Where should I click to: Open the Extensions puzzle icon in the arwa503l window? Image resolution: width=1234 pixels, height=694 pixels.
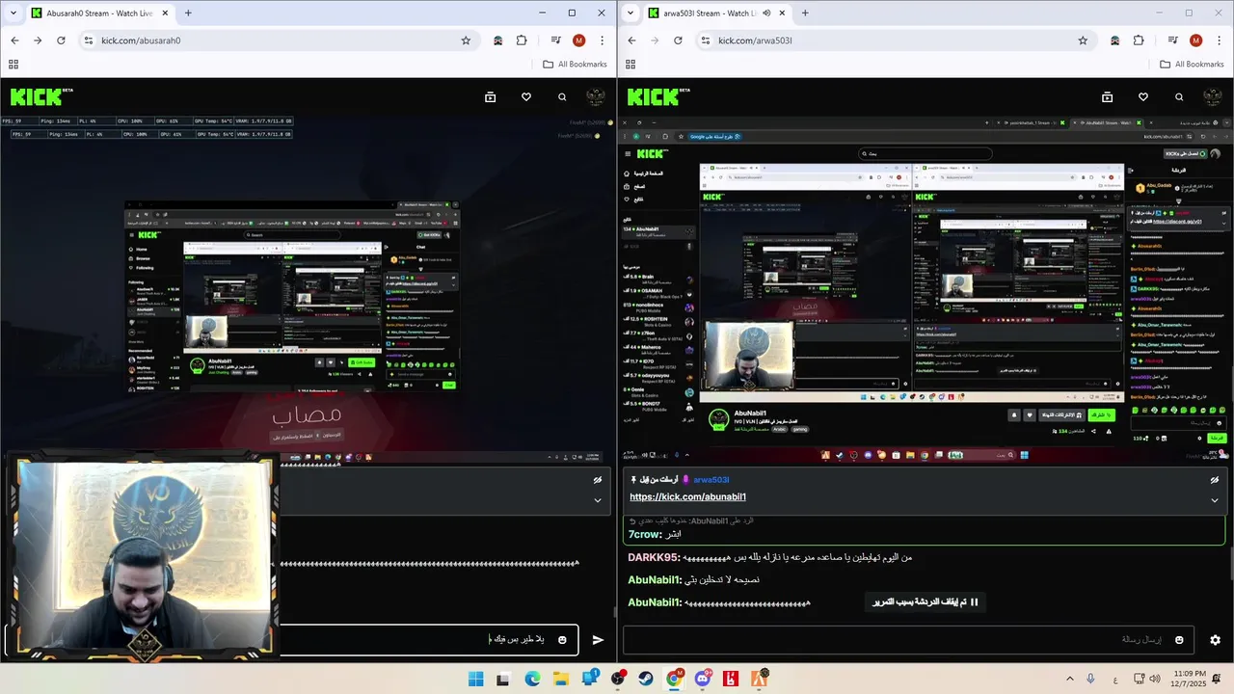coord(1139,40)
